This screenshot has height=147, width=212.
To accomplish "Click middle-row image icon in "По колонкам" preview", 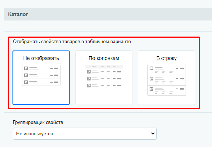I will pos(89,79).
